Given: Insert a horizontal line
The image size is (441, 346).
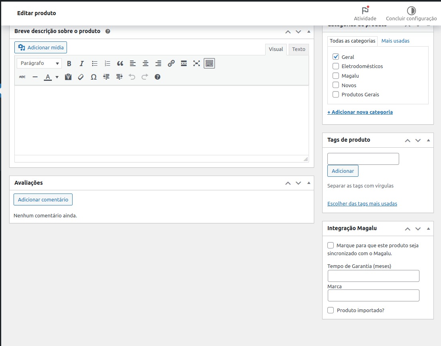Looking at the screenshot, I should (35, 77).
